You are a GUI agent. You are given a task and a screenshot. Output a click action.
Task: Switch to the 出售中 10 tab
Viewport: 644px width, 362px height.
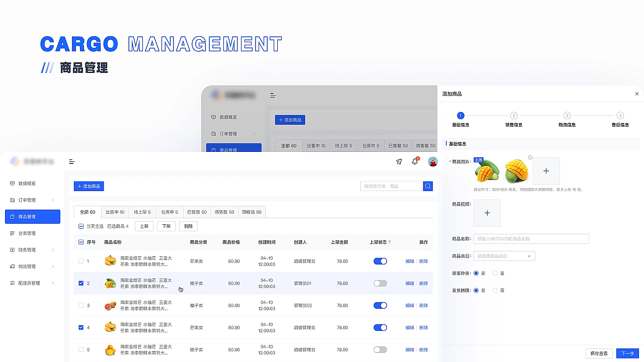click(x=115, y=212)
